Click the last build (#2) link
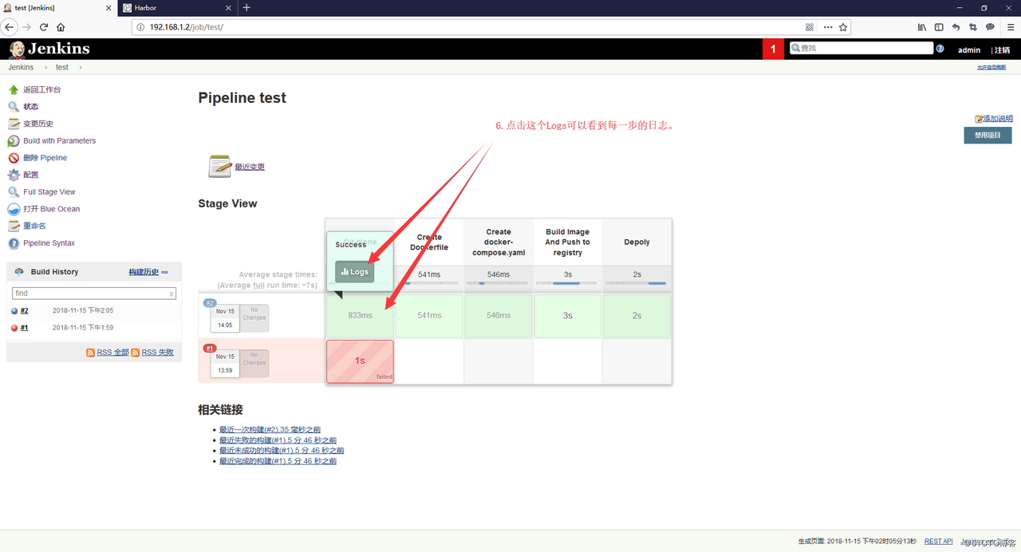1021x552 pixels. pyautogui.click(x=270, y=430)
